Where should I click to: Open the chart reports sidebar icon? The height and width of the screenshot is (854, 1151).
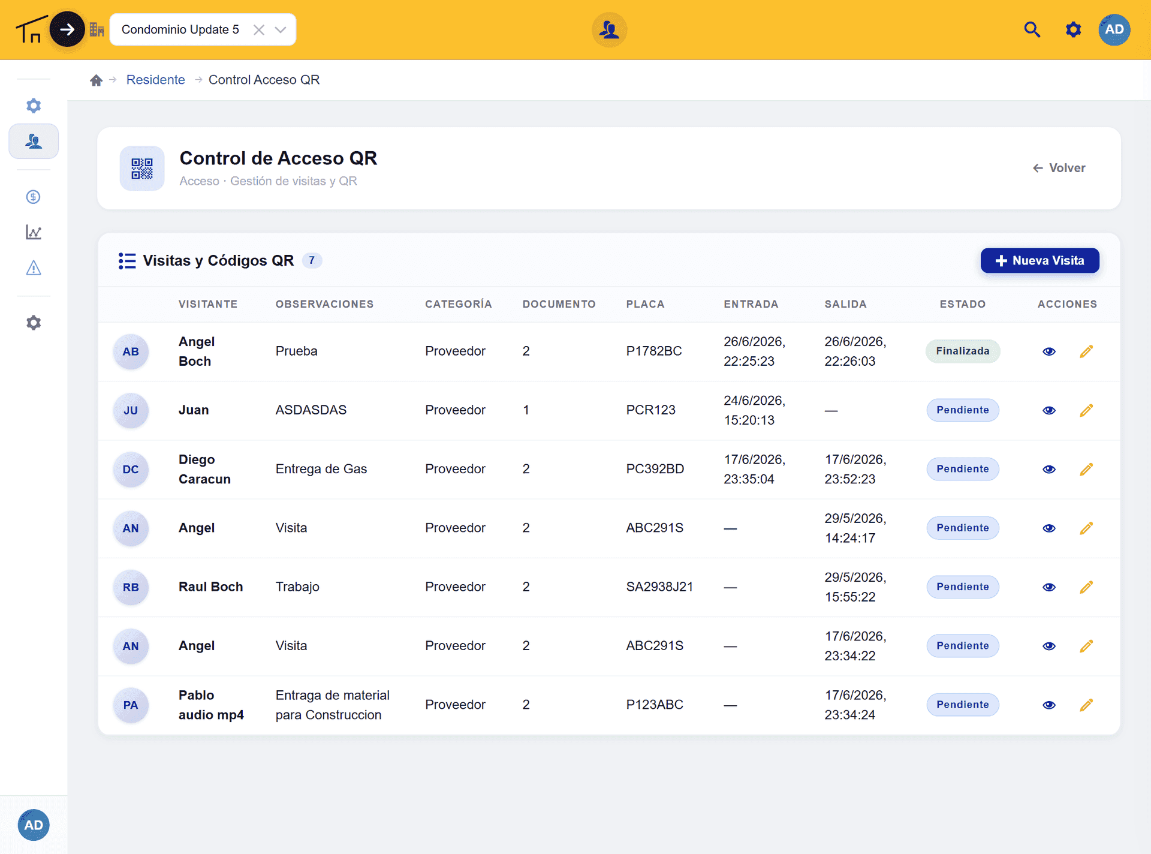(34, 232)
